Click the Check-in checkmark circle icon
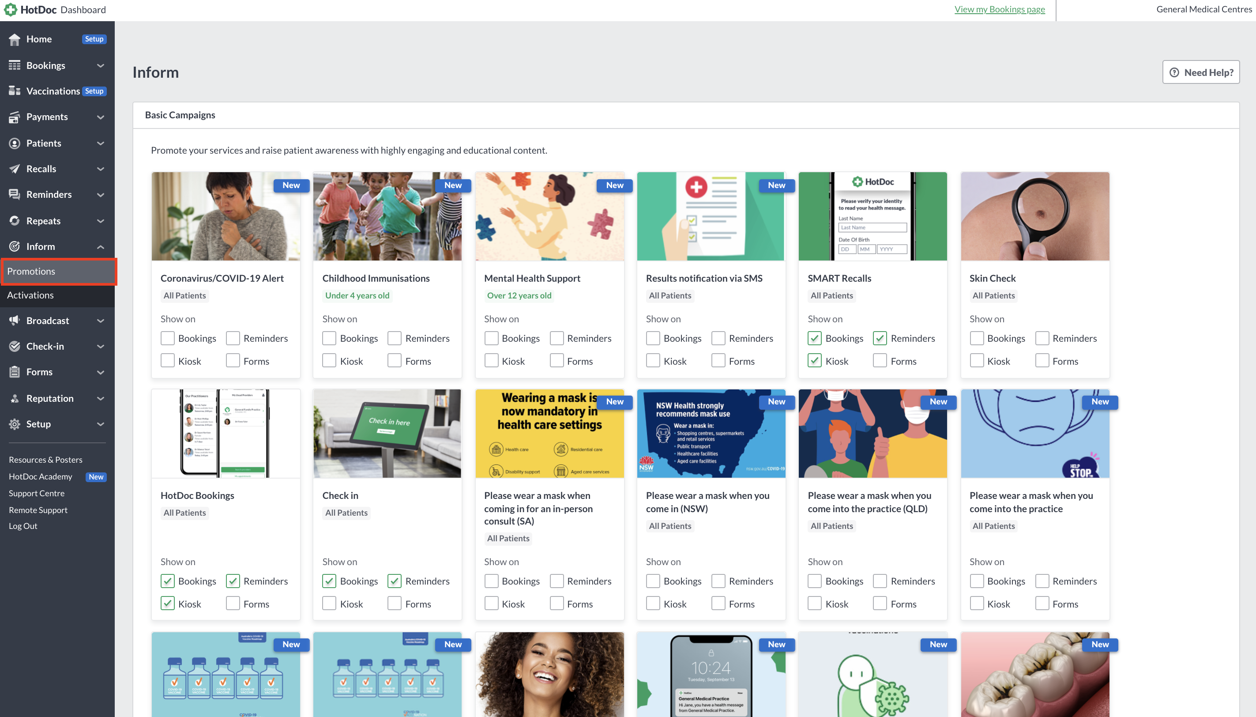1256x717 pixels. 14,346
